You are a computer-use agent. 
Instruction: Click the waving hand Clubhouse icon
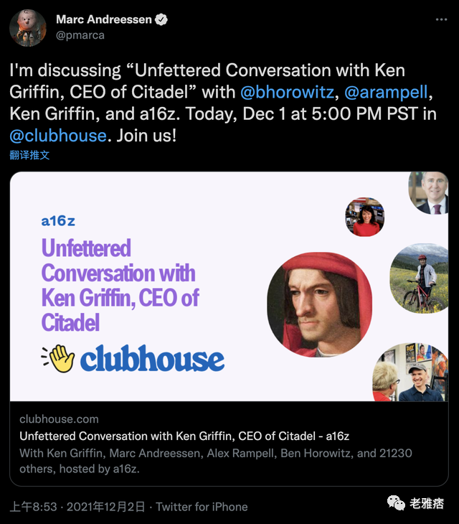point(58,358)
